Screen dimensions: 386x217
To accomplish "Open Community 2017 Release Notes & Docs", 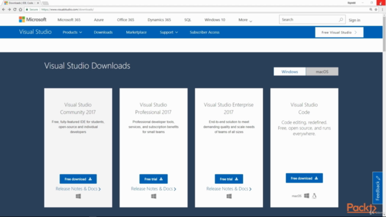I will click(x=78, y=189).
